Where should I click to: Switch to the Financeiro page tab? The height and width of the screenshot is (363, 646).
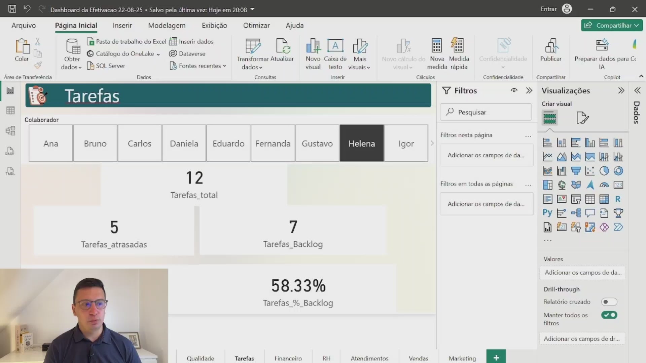pos(288,358)
